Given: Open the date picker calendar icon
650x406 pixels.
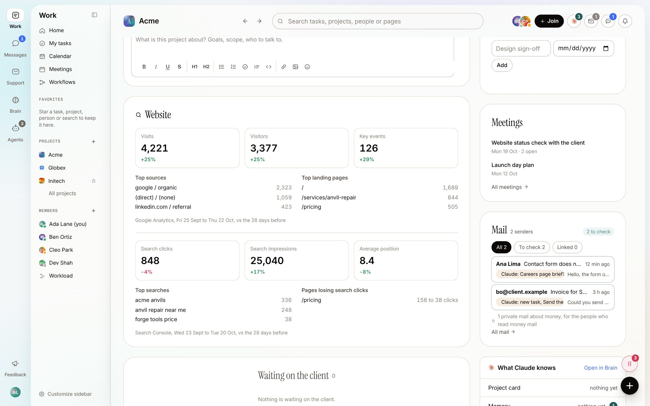Looking at the screenshot, I should (606, 48).
